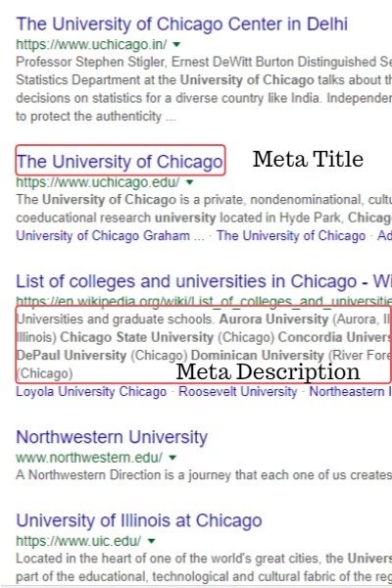Open University of Illinois at Chicago result

point(139,520)
